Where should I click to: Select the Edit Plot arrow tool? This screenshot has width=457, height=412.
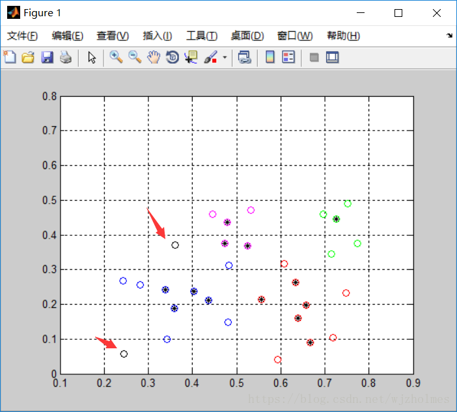[92, 57]
